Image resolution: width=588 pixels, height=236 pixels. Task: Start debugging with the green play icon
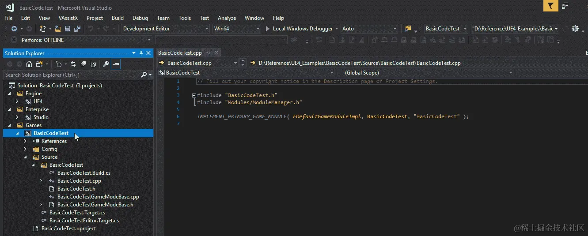[268, 29]
